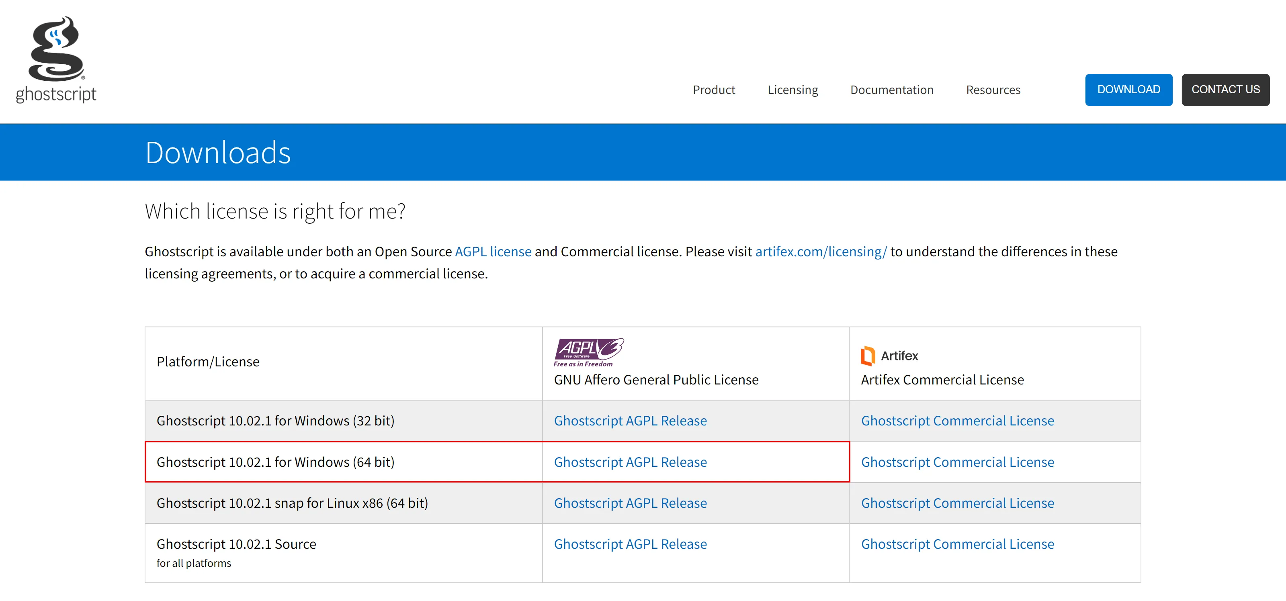Click the AGPLv3 license logo image

(x=589, y=352)
